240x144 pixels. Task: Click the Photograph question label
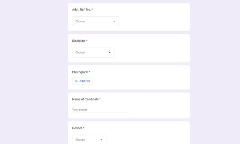click(80, 72)
